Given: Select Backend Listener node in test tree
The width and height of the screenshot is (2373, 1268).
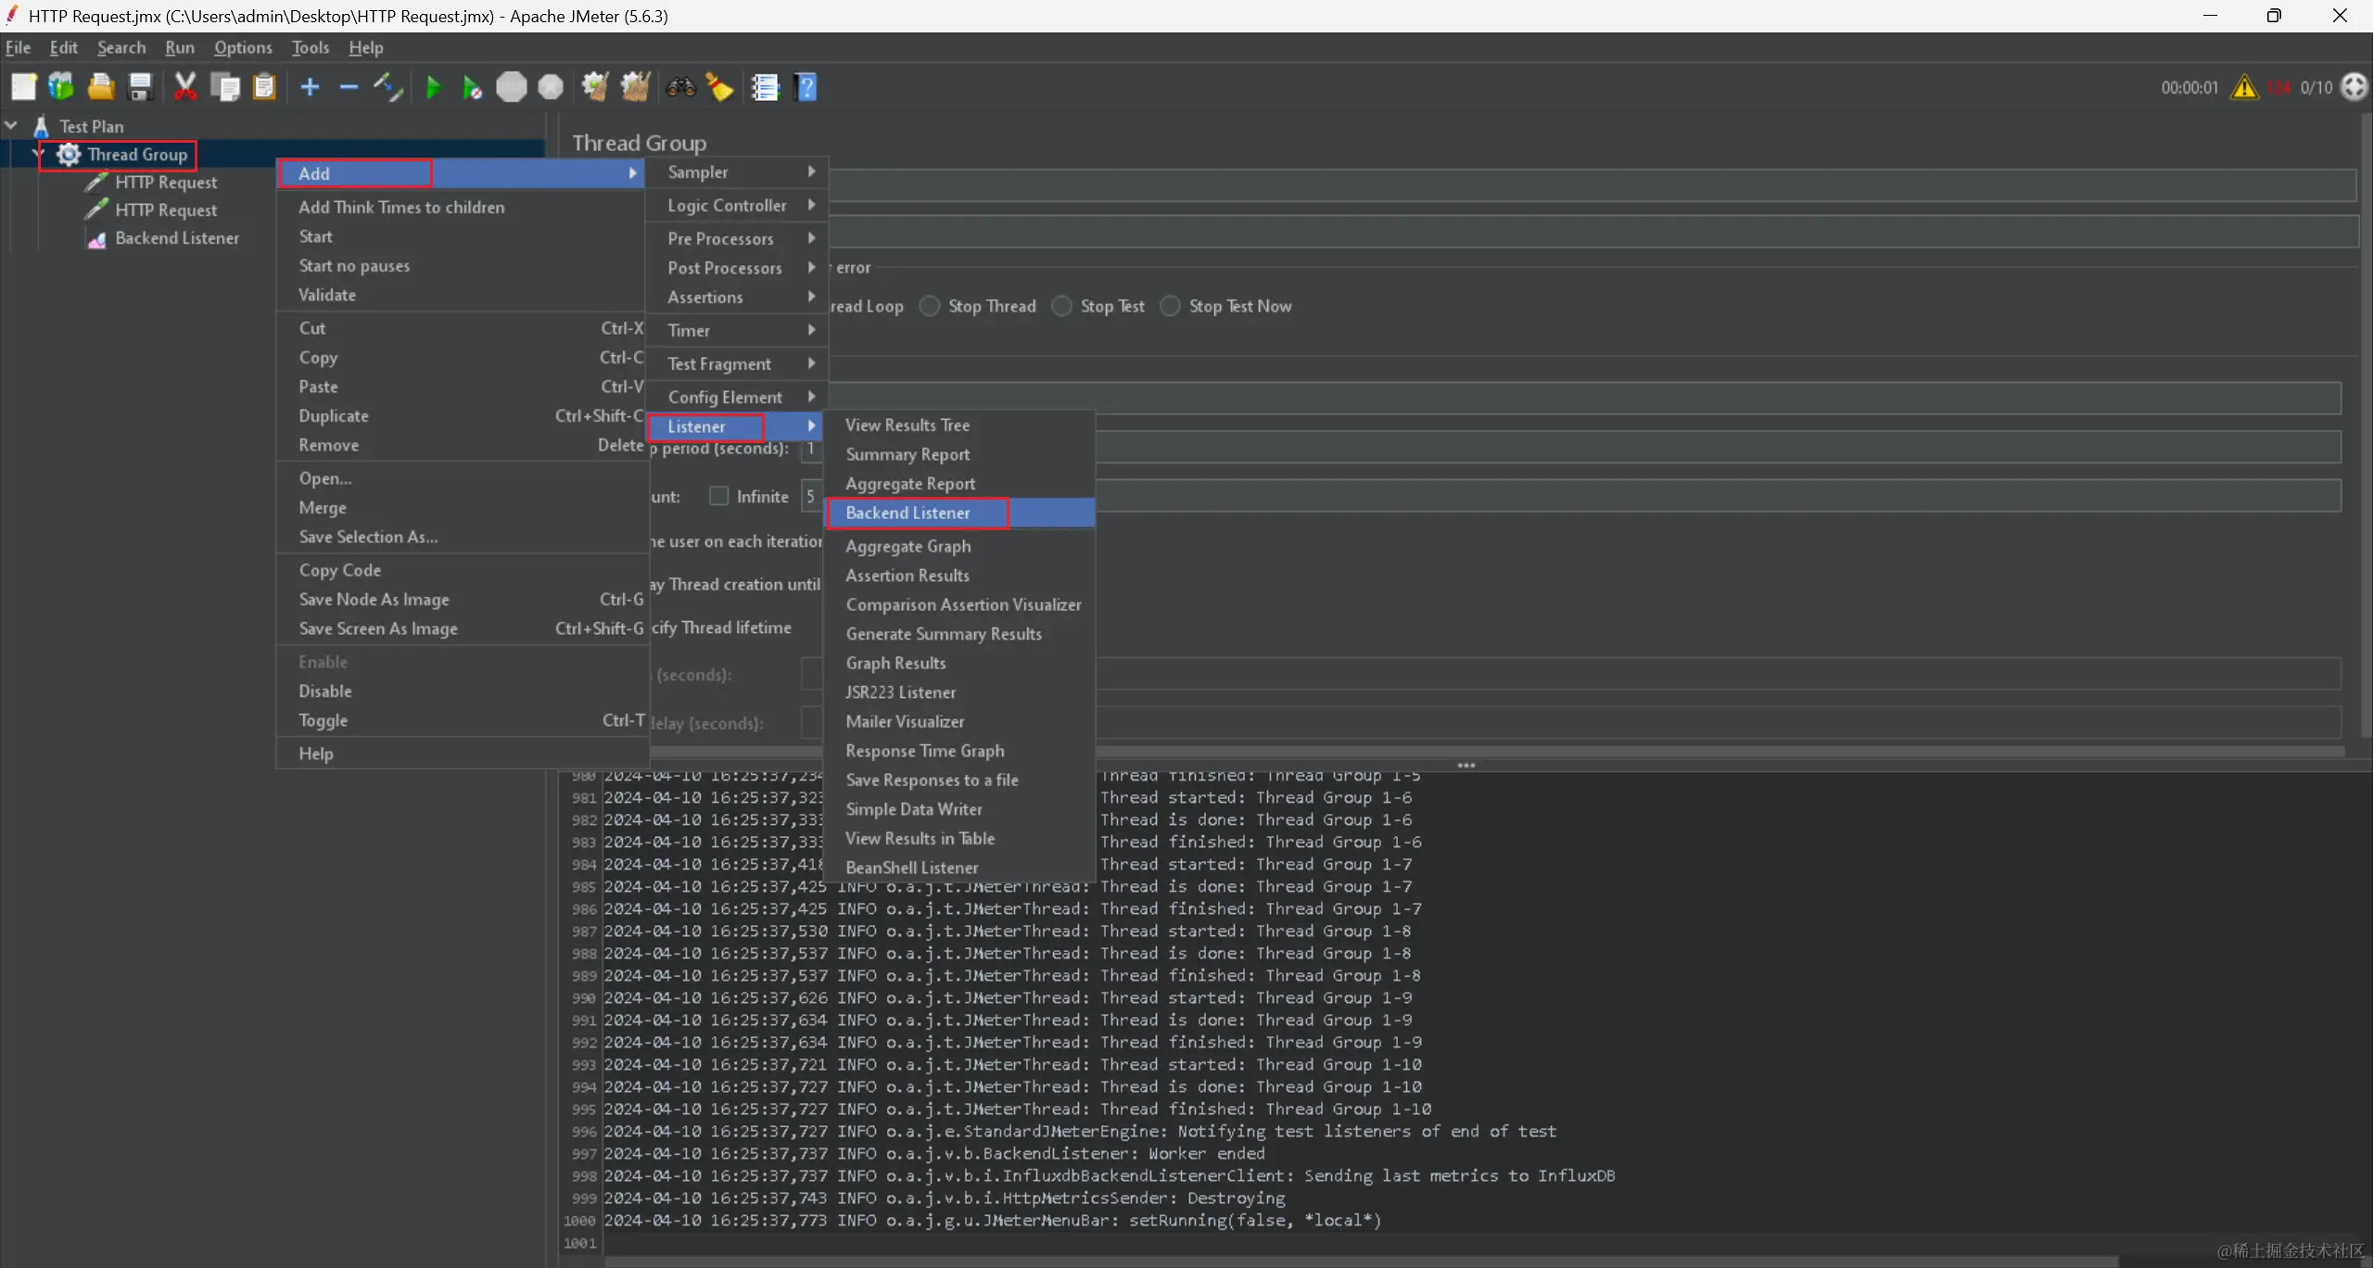Looking at the screenshot, I should pyautogui.click(x=176, y=238).
